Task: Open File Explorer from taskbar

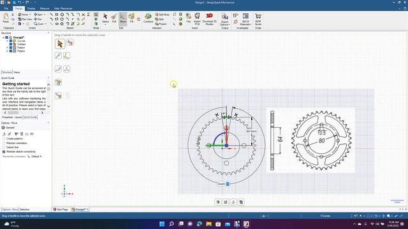Action: pos(208,224)
